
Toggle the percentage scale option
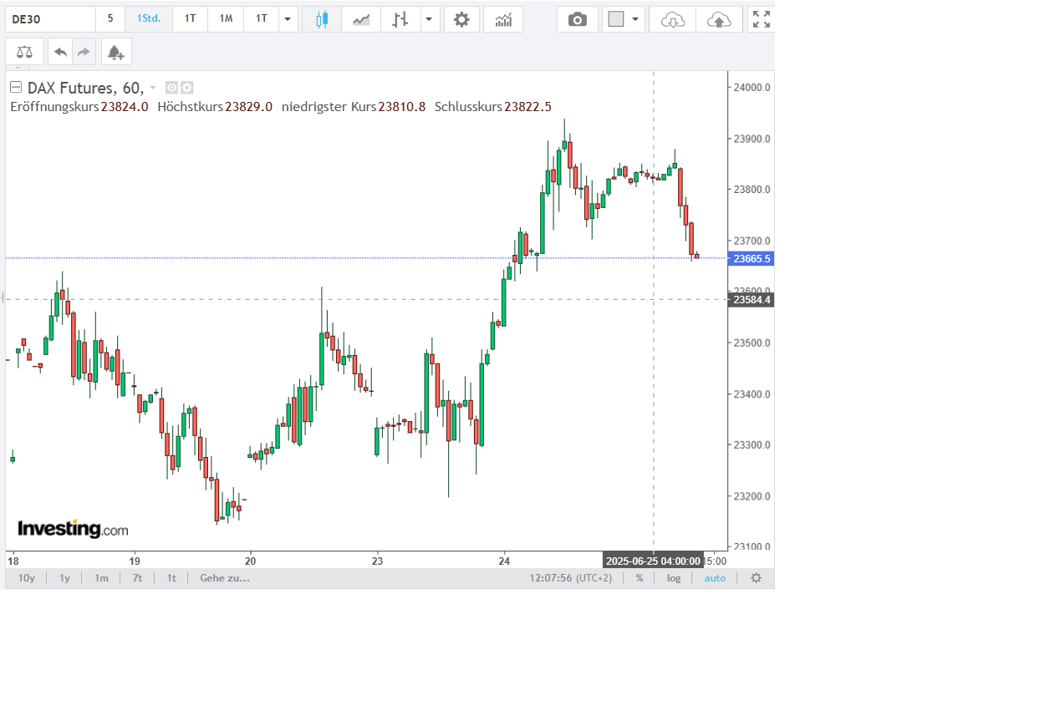pos(640,578)
